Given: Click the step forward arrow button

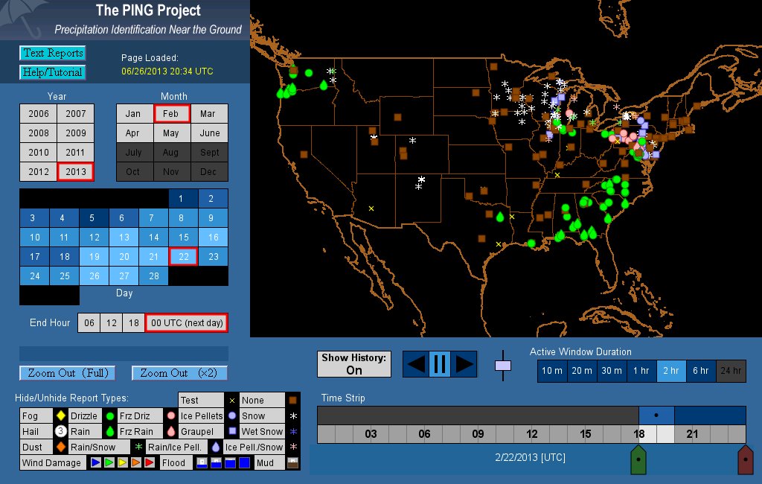Looking at the screenshot, I should (x=464, y=364).
